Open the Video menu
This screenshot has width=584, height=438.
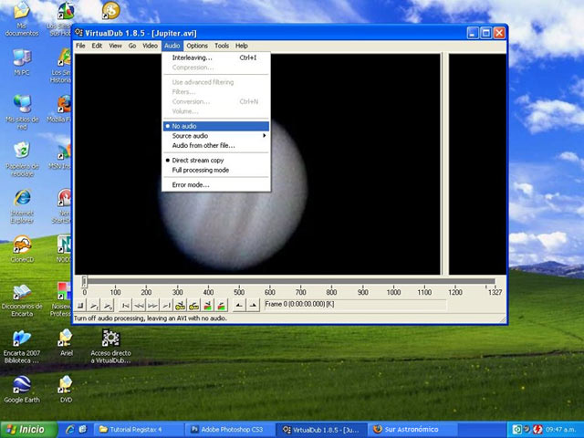(150, 46)
